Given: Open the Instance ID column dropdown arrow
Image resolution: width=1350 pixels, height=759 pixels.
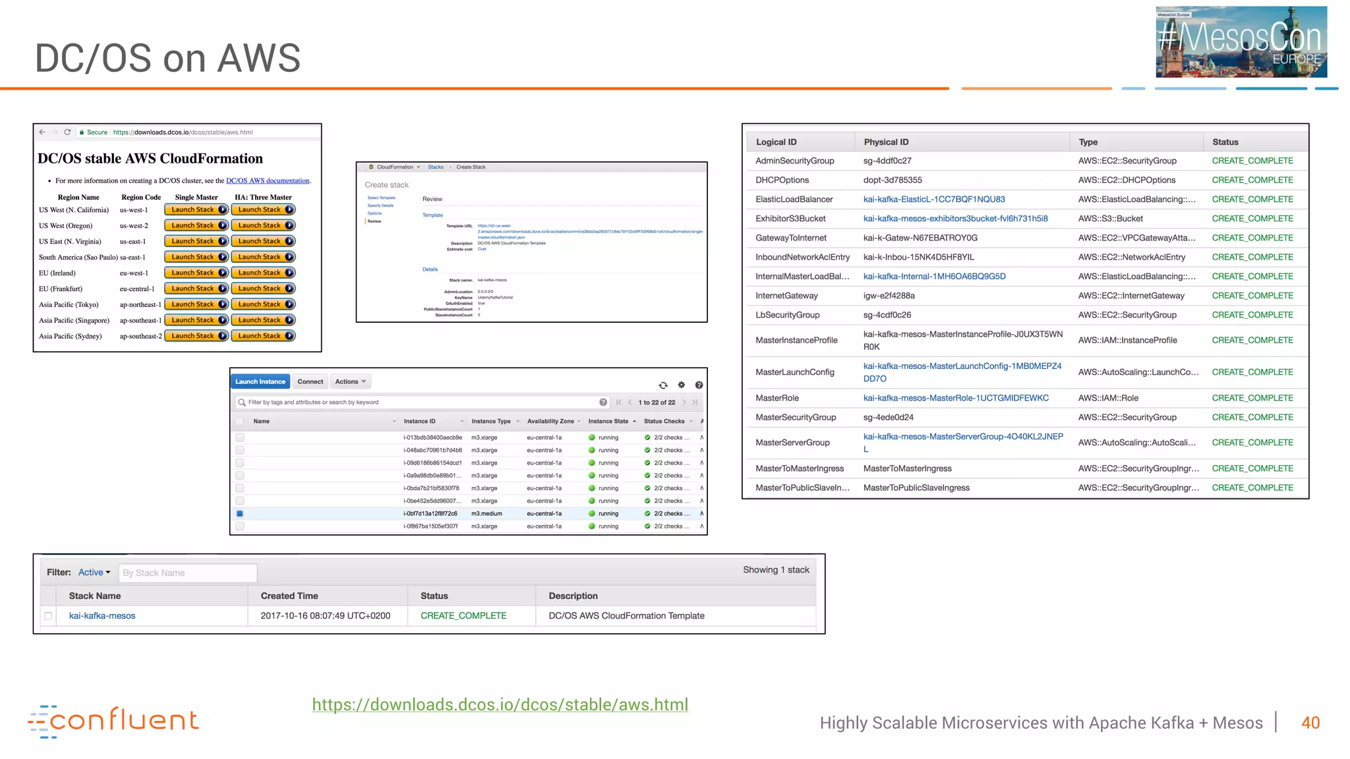Looking at the screenshot, I should [462, 422].
